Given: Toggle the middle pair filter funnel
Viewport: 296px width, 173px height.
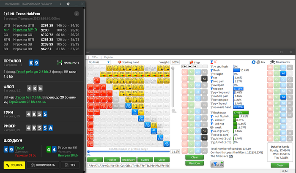Looking at the screenshot, I should (x=211, y=96).
